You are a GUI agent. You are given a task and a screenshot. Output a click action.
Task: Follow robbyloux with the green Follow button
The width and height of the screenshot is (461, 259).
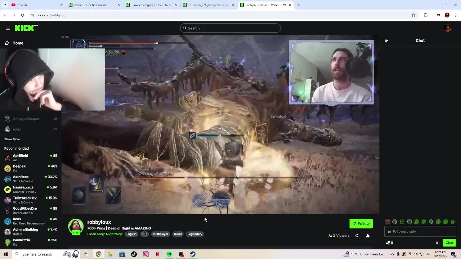pos(361,223)
